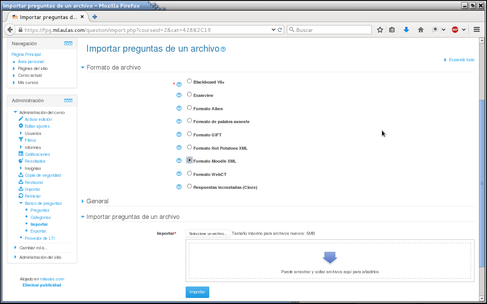
Task: Select the Formato GIFT radio button
Action: click(x=189, y=134)
